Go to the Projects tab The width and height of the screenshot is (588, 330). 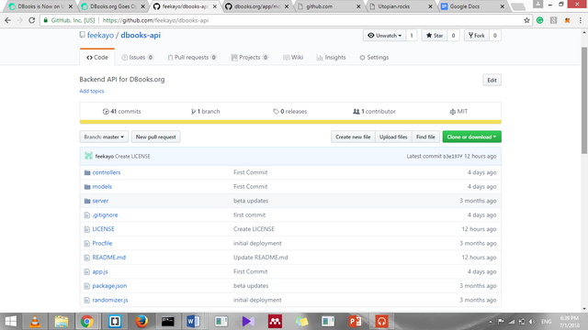[250, 57]
